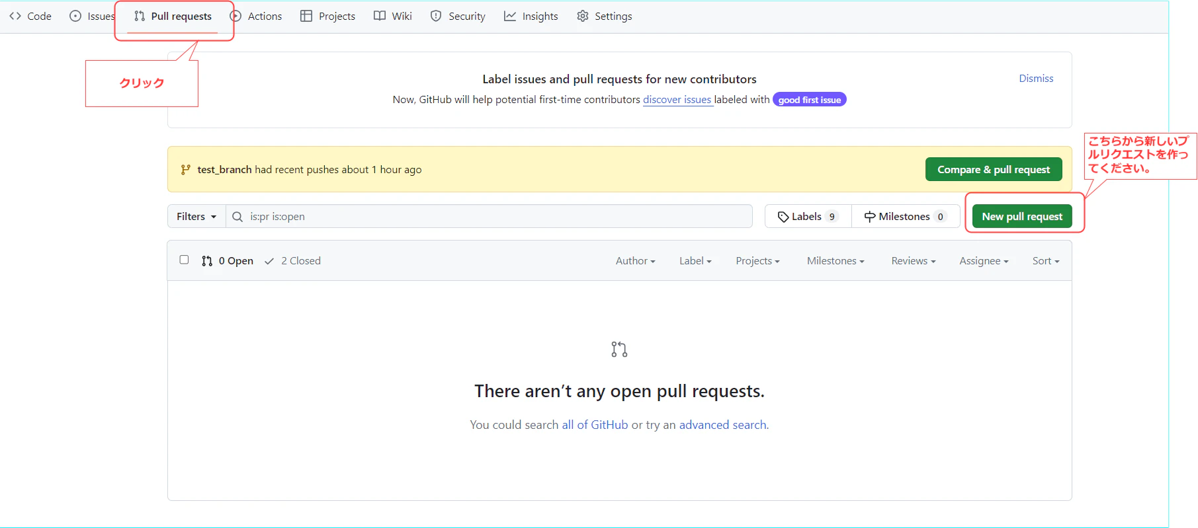Dismiss the new contributors banner
Screen dimensions: 1198x528
(1036, 78)
